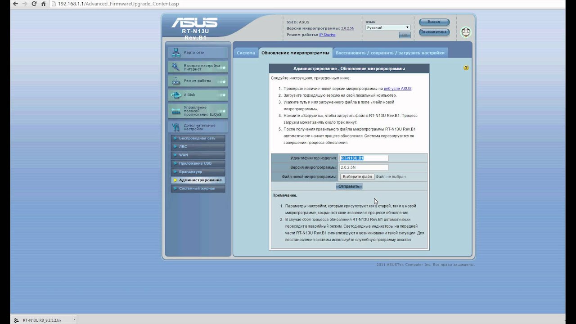Image resolution: width=576 pixels, height=324 pixels.
Task: Click the 'SSID: ASUS' header text
Action: click(x=298, y=22)
